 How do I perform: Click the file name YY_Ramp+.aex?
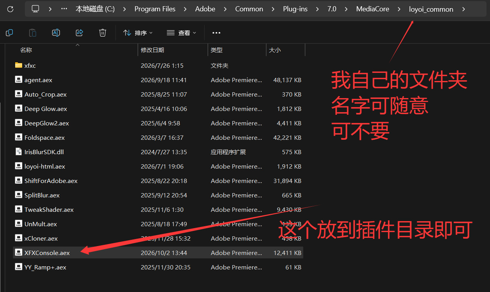45,267
